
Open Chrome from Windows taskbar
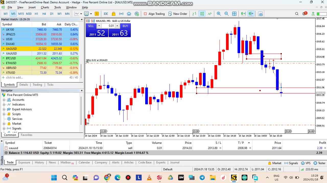107,178
